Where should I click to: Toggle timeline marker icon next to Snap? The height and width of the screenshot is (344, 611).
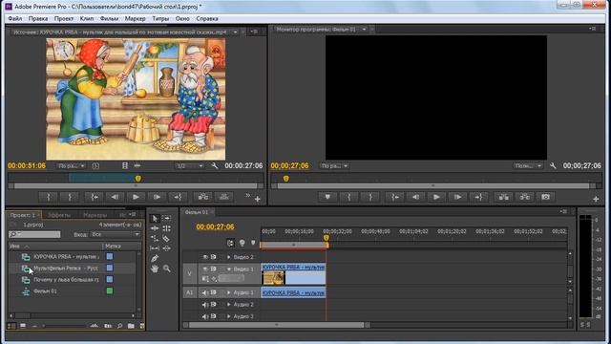[x=242, y=243]
